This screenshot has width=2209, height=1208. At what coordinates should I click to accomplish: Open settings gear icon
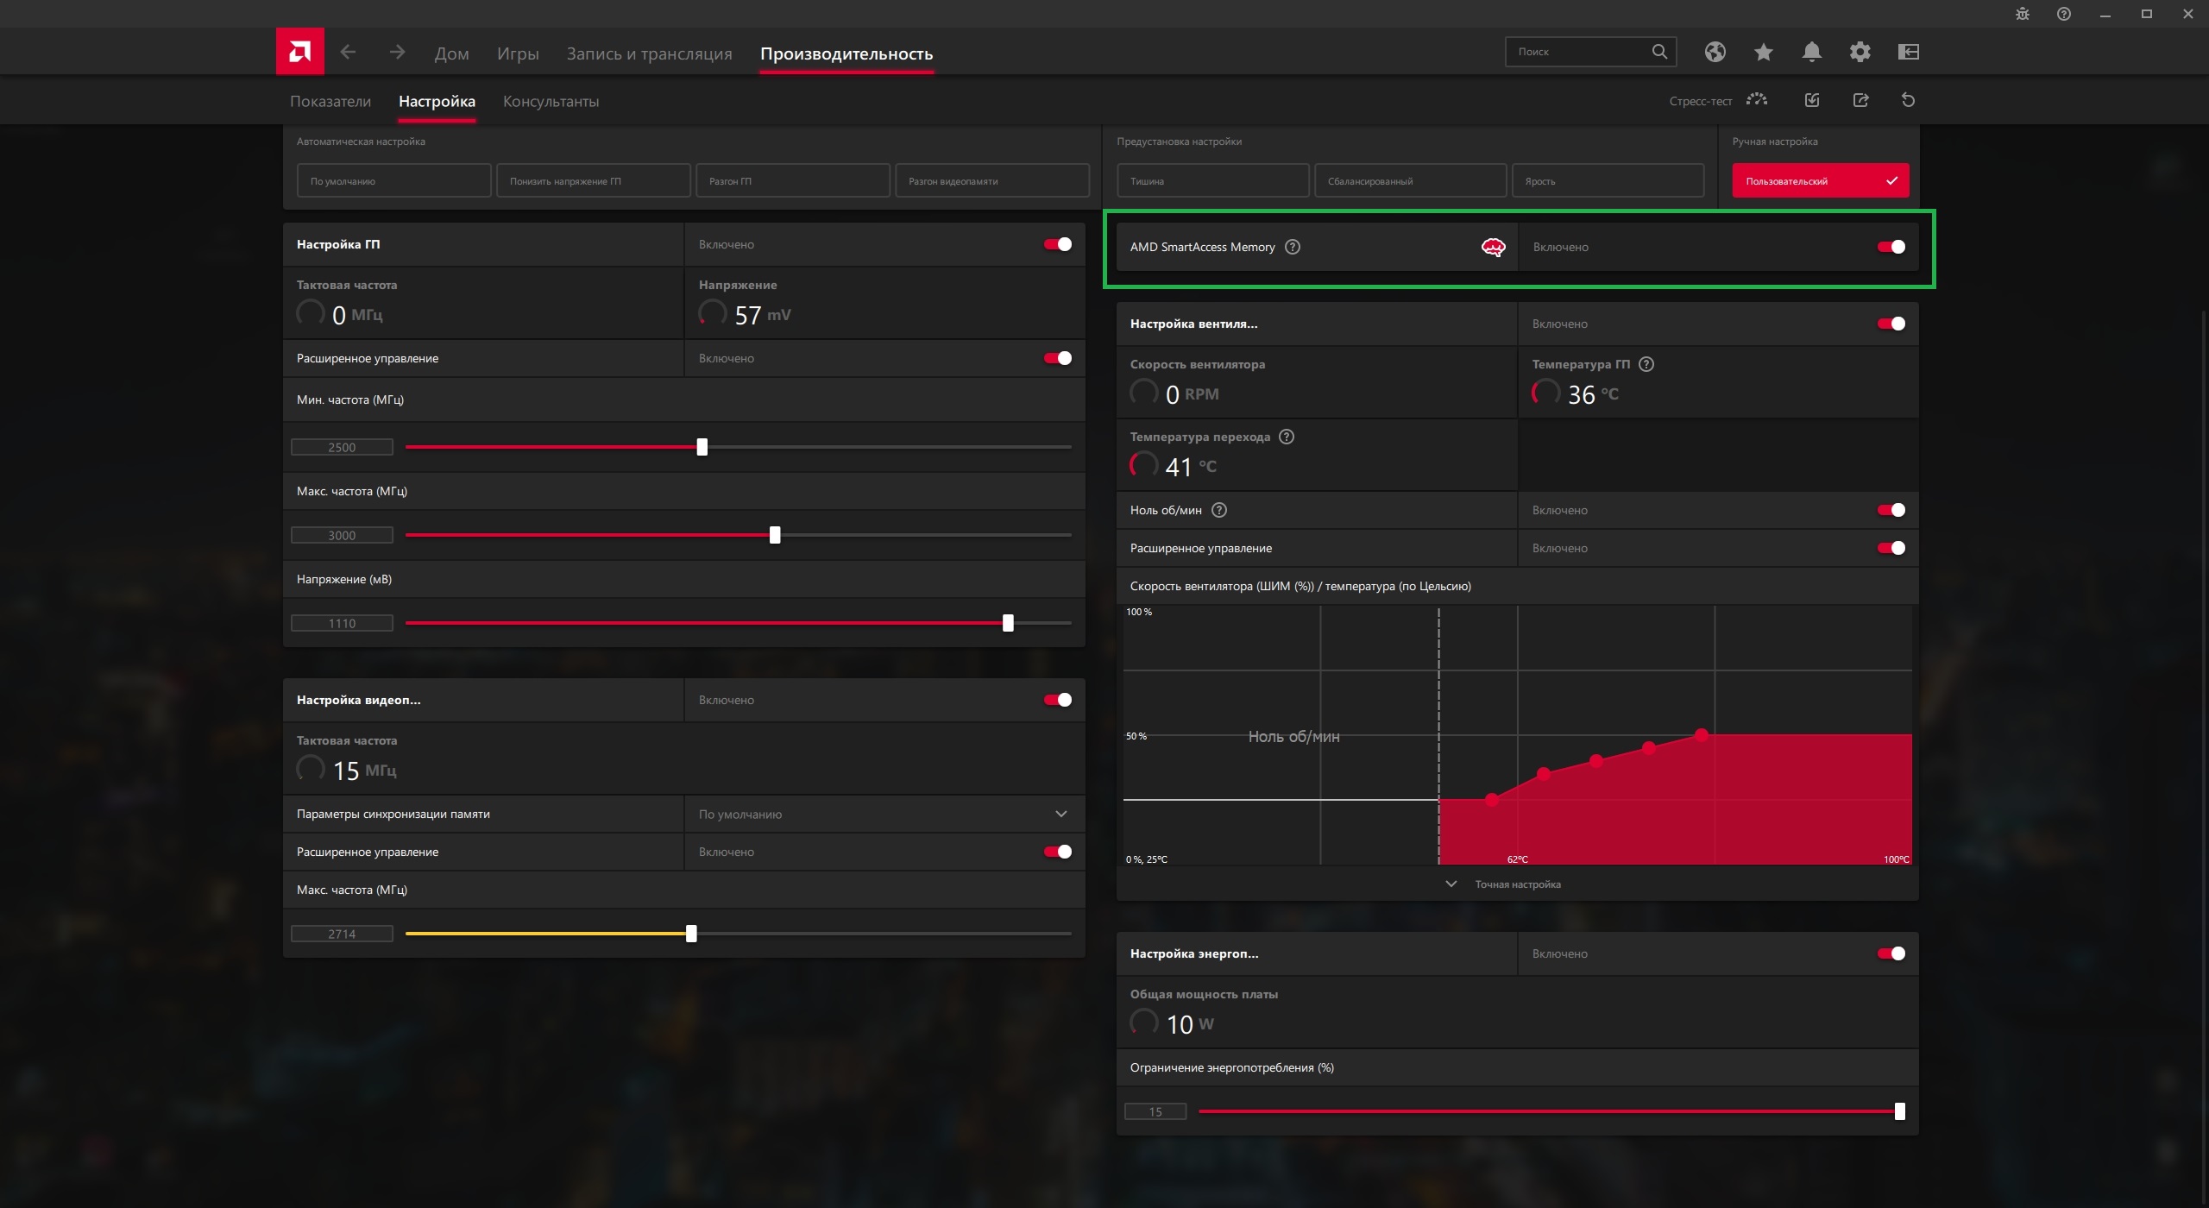[x=1860, y=52]
